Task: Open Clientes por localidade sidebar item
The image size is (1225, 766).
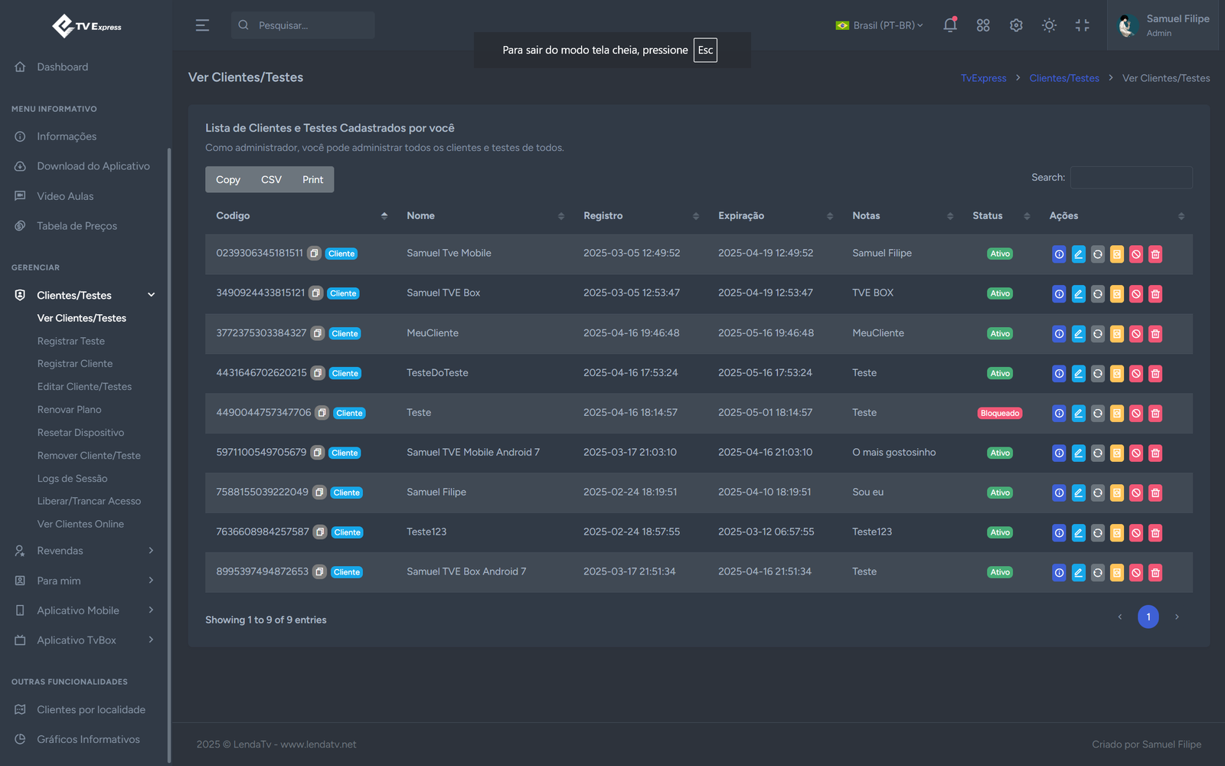Action: point(91,710)
